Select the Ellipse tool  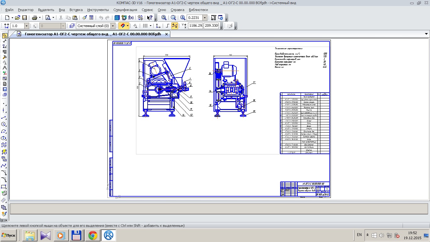click(4, 138)
